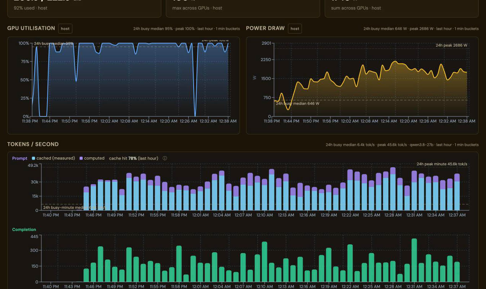This screenshot has height=289, width=486.
Task: Select the GPU UTILISATION section heading
Action: point(31,28)
